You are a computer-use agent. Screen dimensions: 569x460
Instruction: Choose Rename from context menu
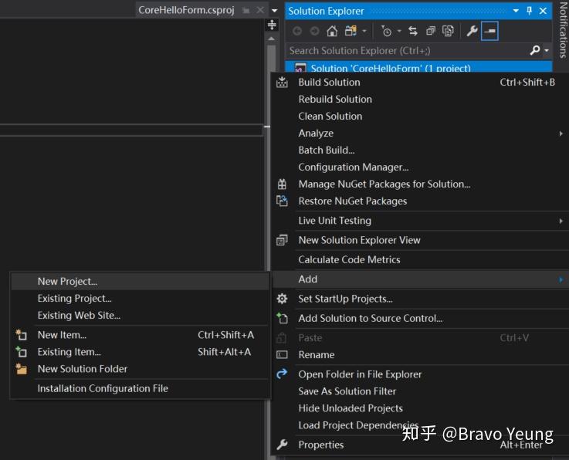[x=420, y=355]
